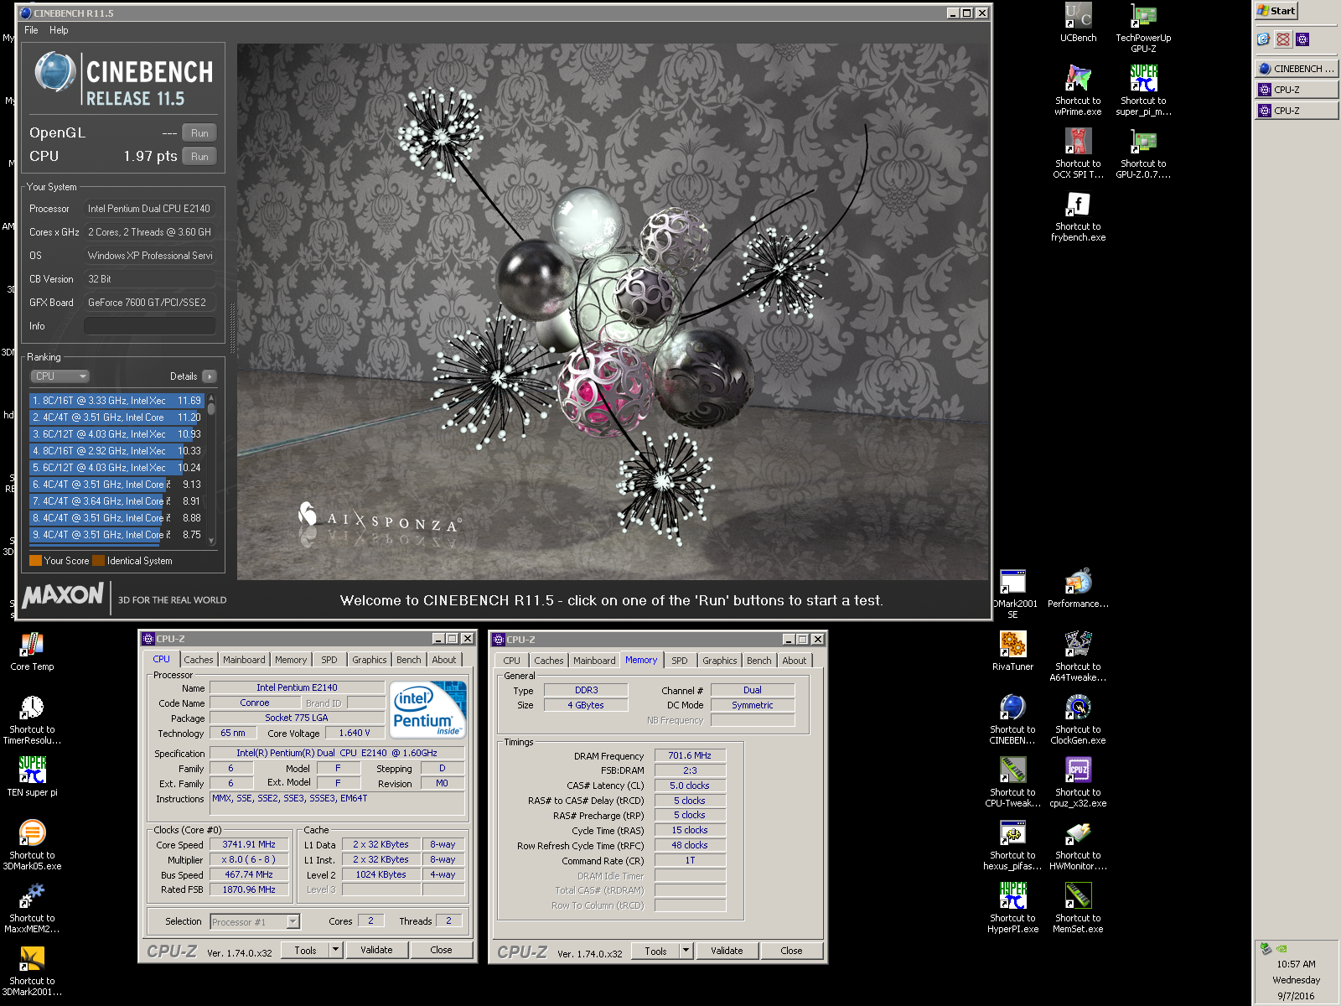
Task: Switch to Caches tab in left CPU-Z window
Action: pyautogui.click(x=199, y=660)
